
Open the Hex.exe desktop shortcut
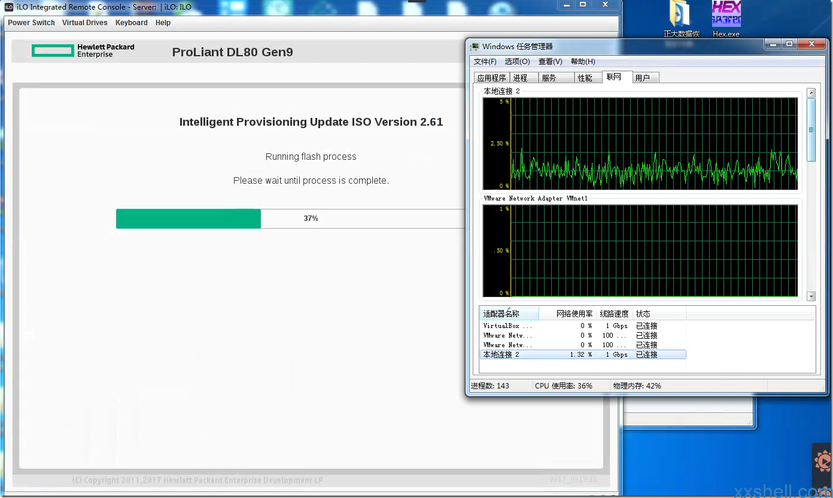pyautogui.click(x=726, y=15)
